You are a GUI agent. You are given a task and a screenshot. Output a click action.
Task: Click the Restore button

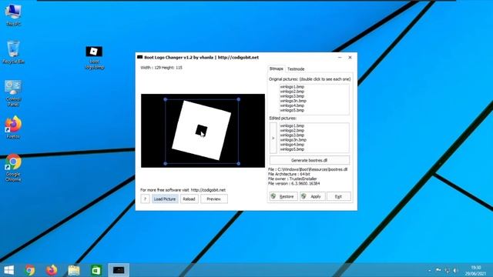[283, 196]
